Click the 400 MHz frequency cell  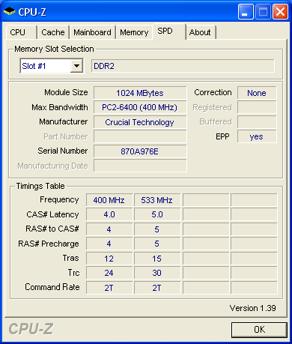109,200
